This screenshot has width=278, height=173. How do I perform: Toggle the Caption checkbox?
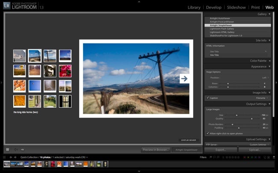[207, 98]
